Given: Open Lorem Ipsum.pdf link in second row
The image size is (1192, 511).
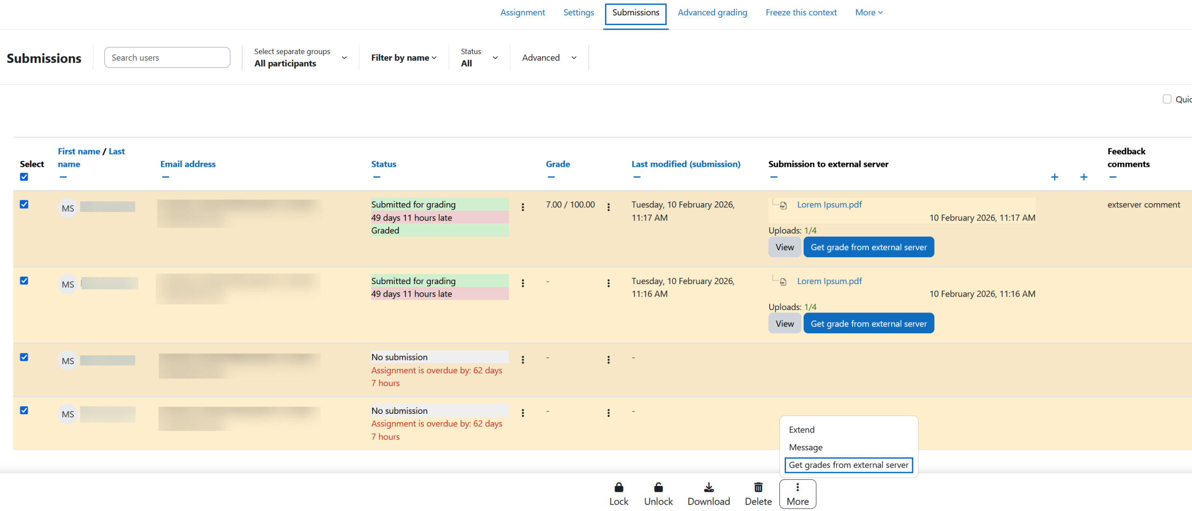Looking at the screenshot, I should [829, 281].
